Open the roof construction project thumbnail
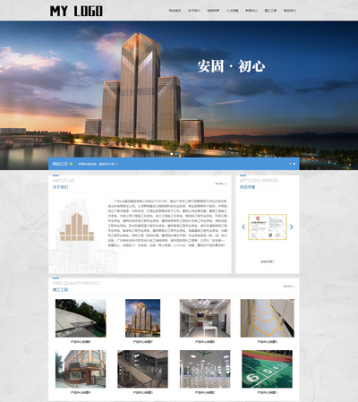 81,318
